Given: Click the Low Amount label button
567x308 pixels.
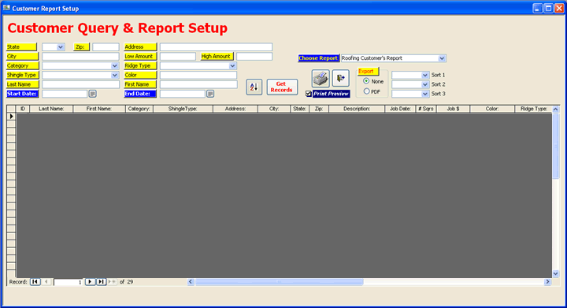Looking at the screenshot, I should tap(140, 57).
